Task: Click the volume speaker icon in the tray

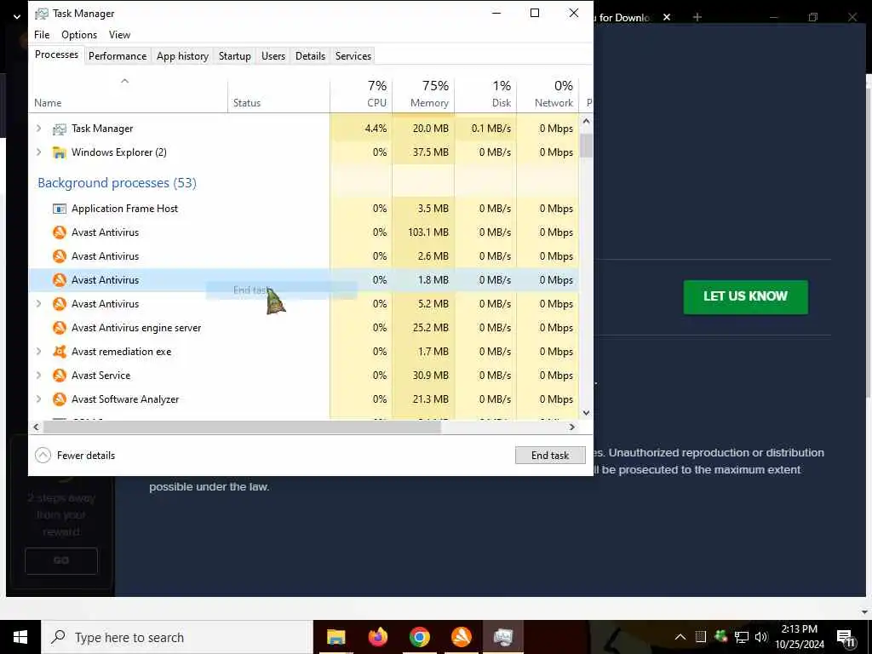Action: (x=760, y=637)
